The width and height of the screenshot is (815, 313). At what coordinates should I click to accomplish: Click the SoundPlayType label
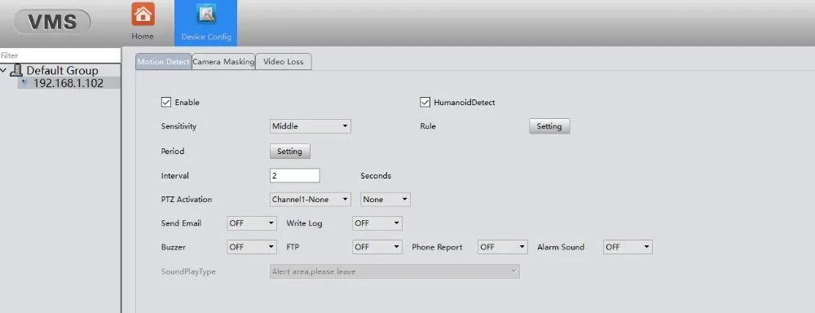point(188,271)
